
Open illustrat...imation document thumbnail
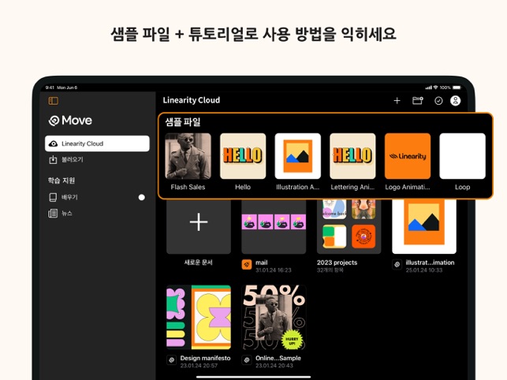pos(424,226)
